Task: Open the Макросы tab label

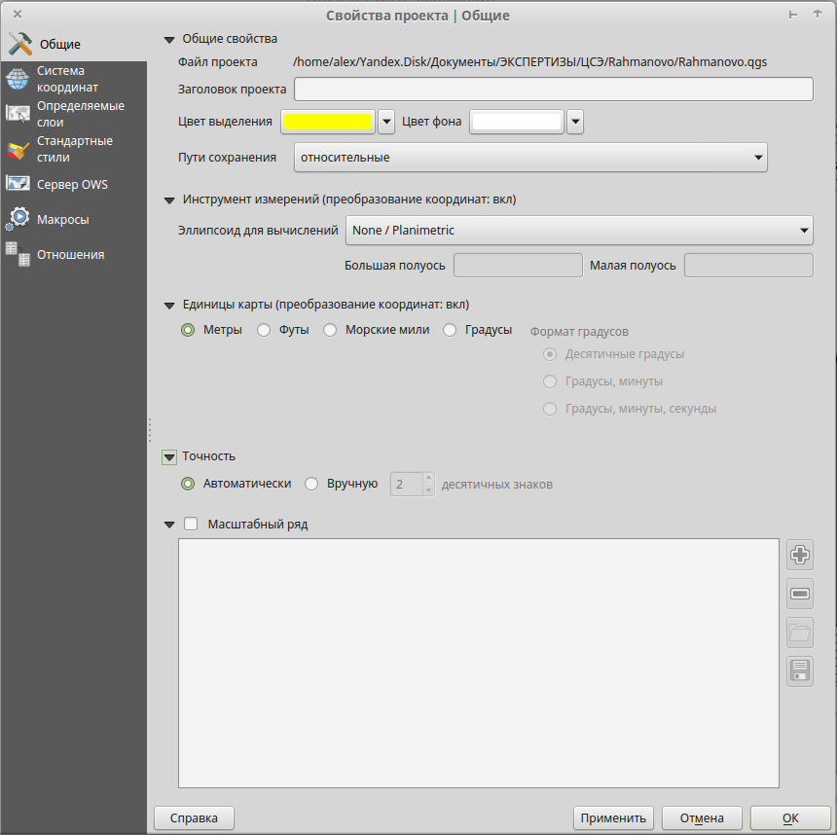Action: pos(63,219)
